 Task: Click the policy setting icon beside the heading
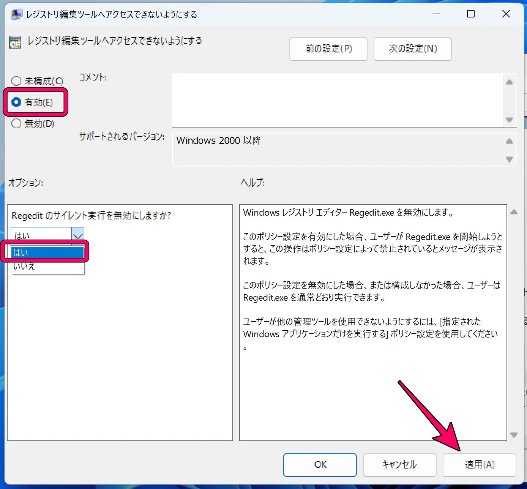point(15,43)
